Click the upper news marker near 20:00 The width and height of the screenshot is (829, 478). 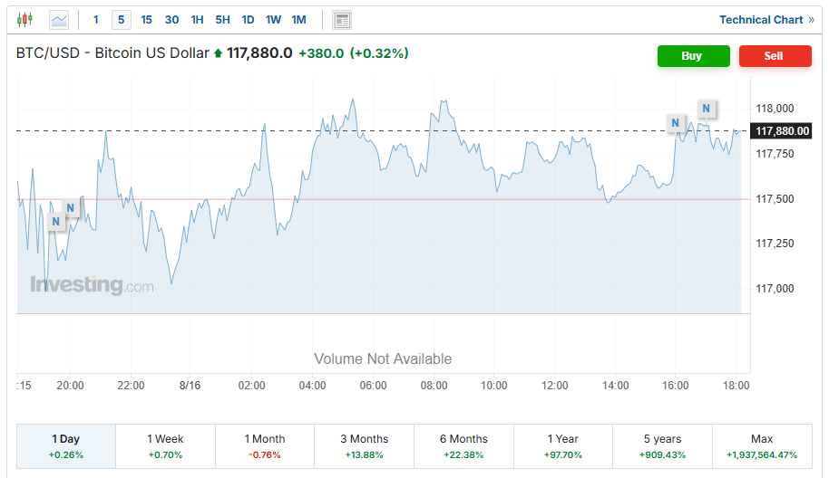(x=70, y=209)
